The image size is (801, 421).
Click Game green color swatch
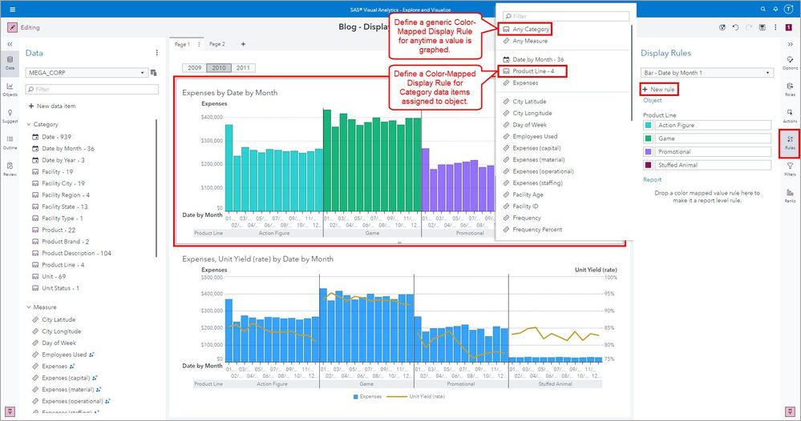649,138
